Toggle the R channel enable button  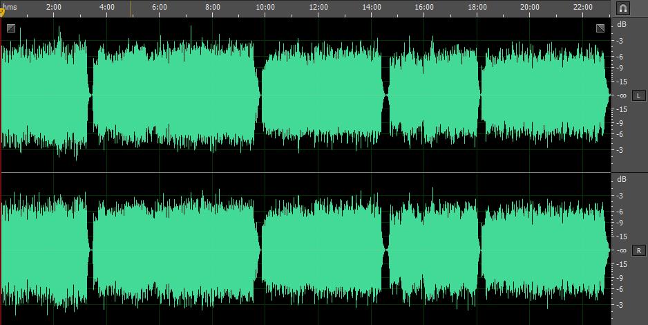pyautogui.click(x=638, y=250)
